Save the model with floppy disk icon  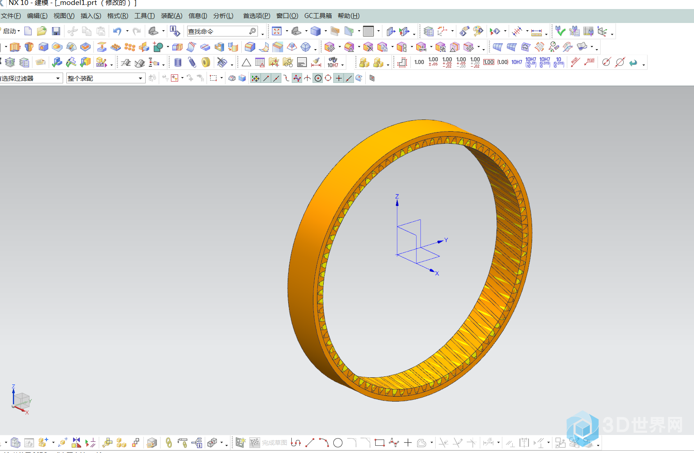56,31
